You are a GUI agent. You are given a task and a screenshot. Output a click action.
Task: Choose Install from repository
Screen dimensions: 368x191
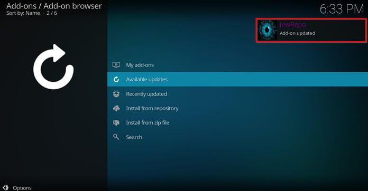(237, 108)
